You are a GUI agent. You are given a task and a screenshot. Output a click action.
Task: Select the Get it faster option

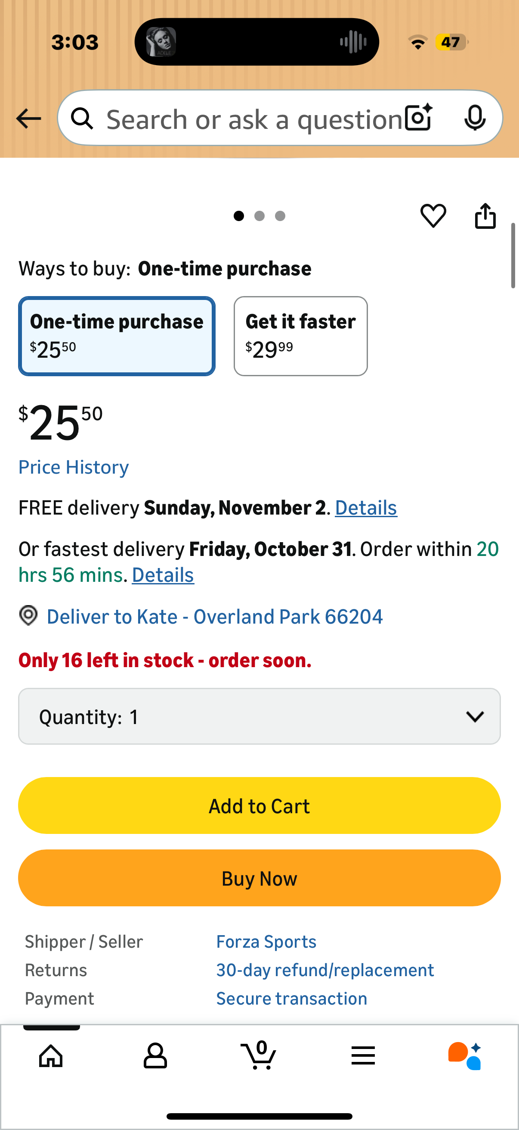[300, 336]
